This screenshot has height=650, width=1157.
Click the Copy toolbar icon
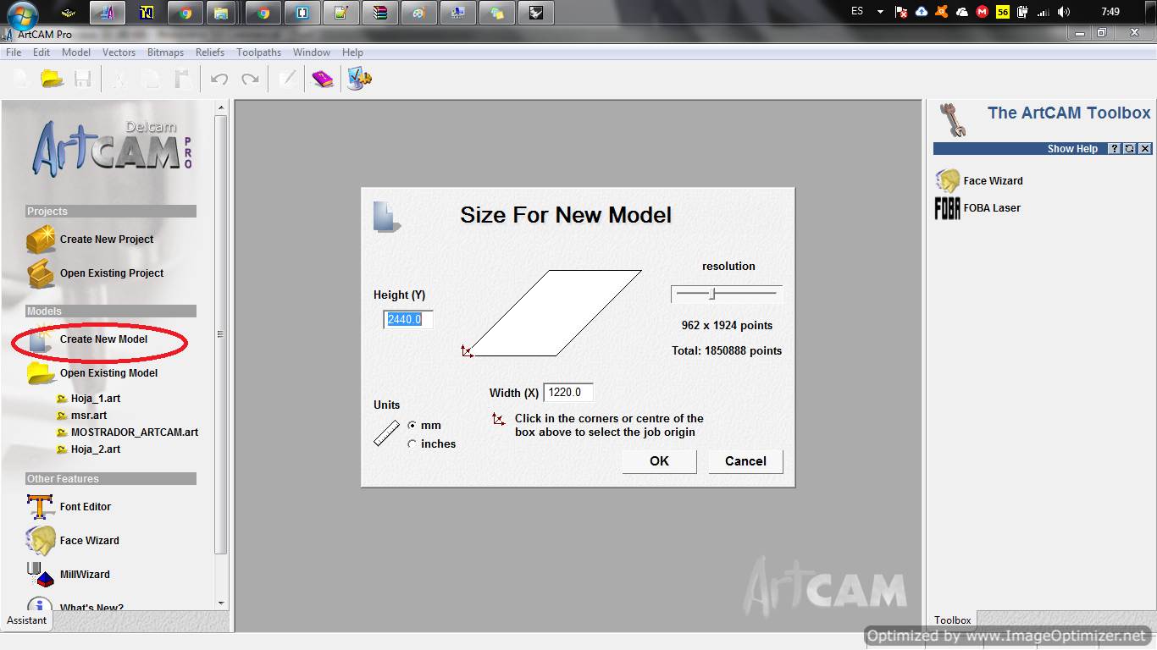tap(151, 79)
